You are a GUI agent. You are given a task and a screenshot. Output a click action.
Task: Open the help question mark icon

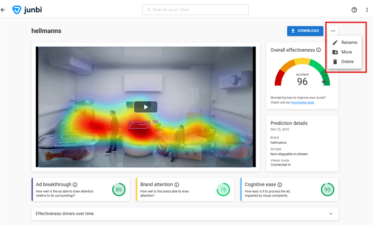[x=354, y=10]
